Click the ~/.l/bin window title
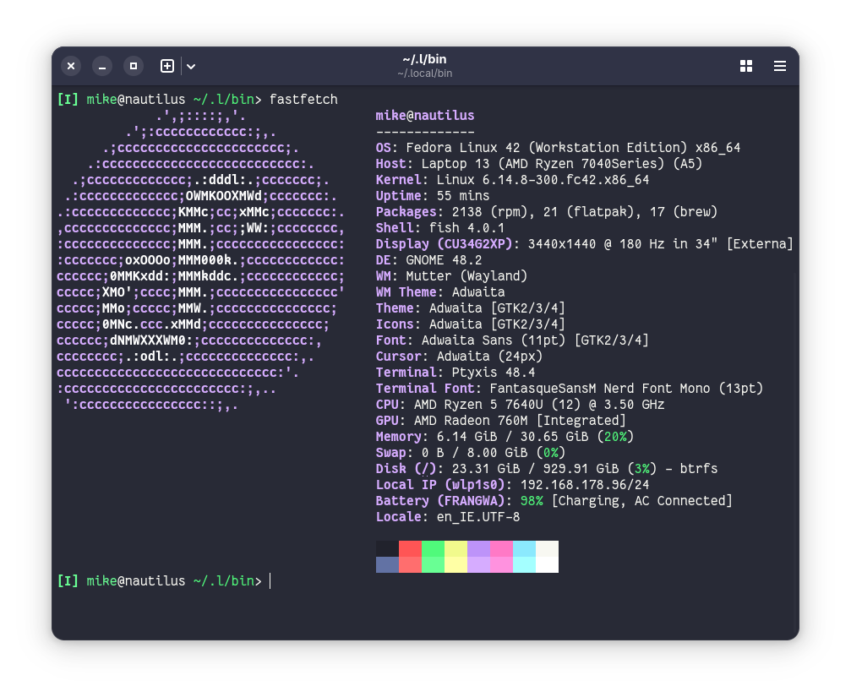851x697 pixels. (x=424, y=59)
